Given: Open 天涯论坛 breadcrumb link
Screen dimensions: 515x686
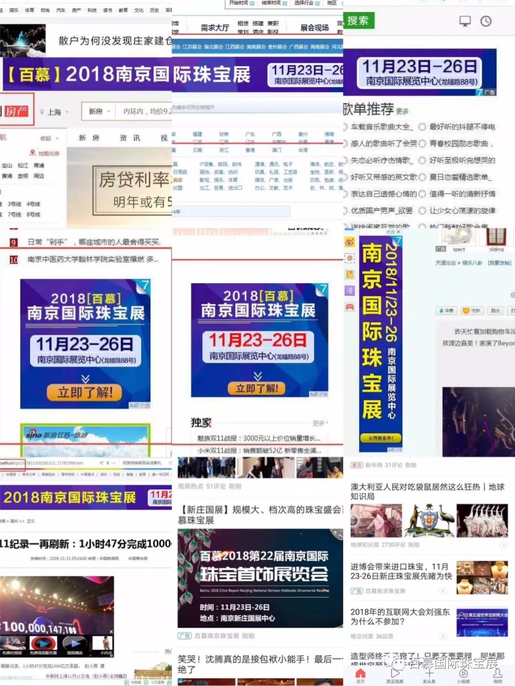Looking at the screenshot, I should (x=445, y=263).
